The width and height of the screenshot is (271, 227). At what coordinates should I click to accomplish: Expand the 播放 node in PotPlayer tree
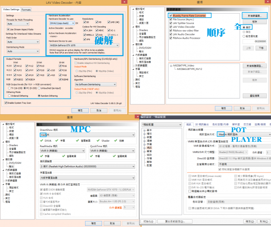click(x=144, y=134)
